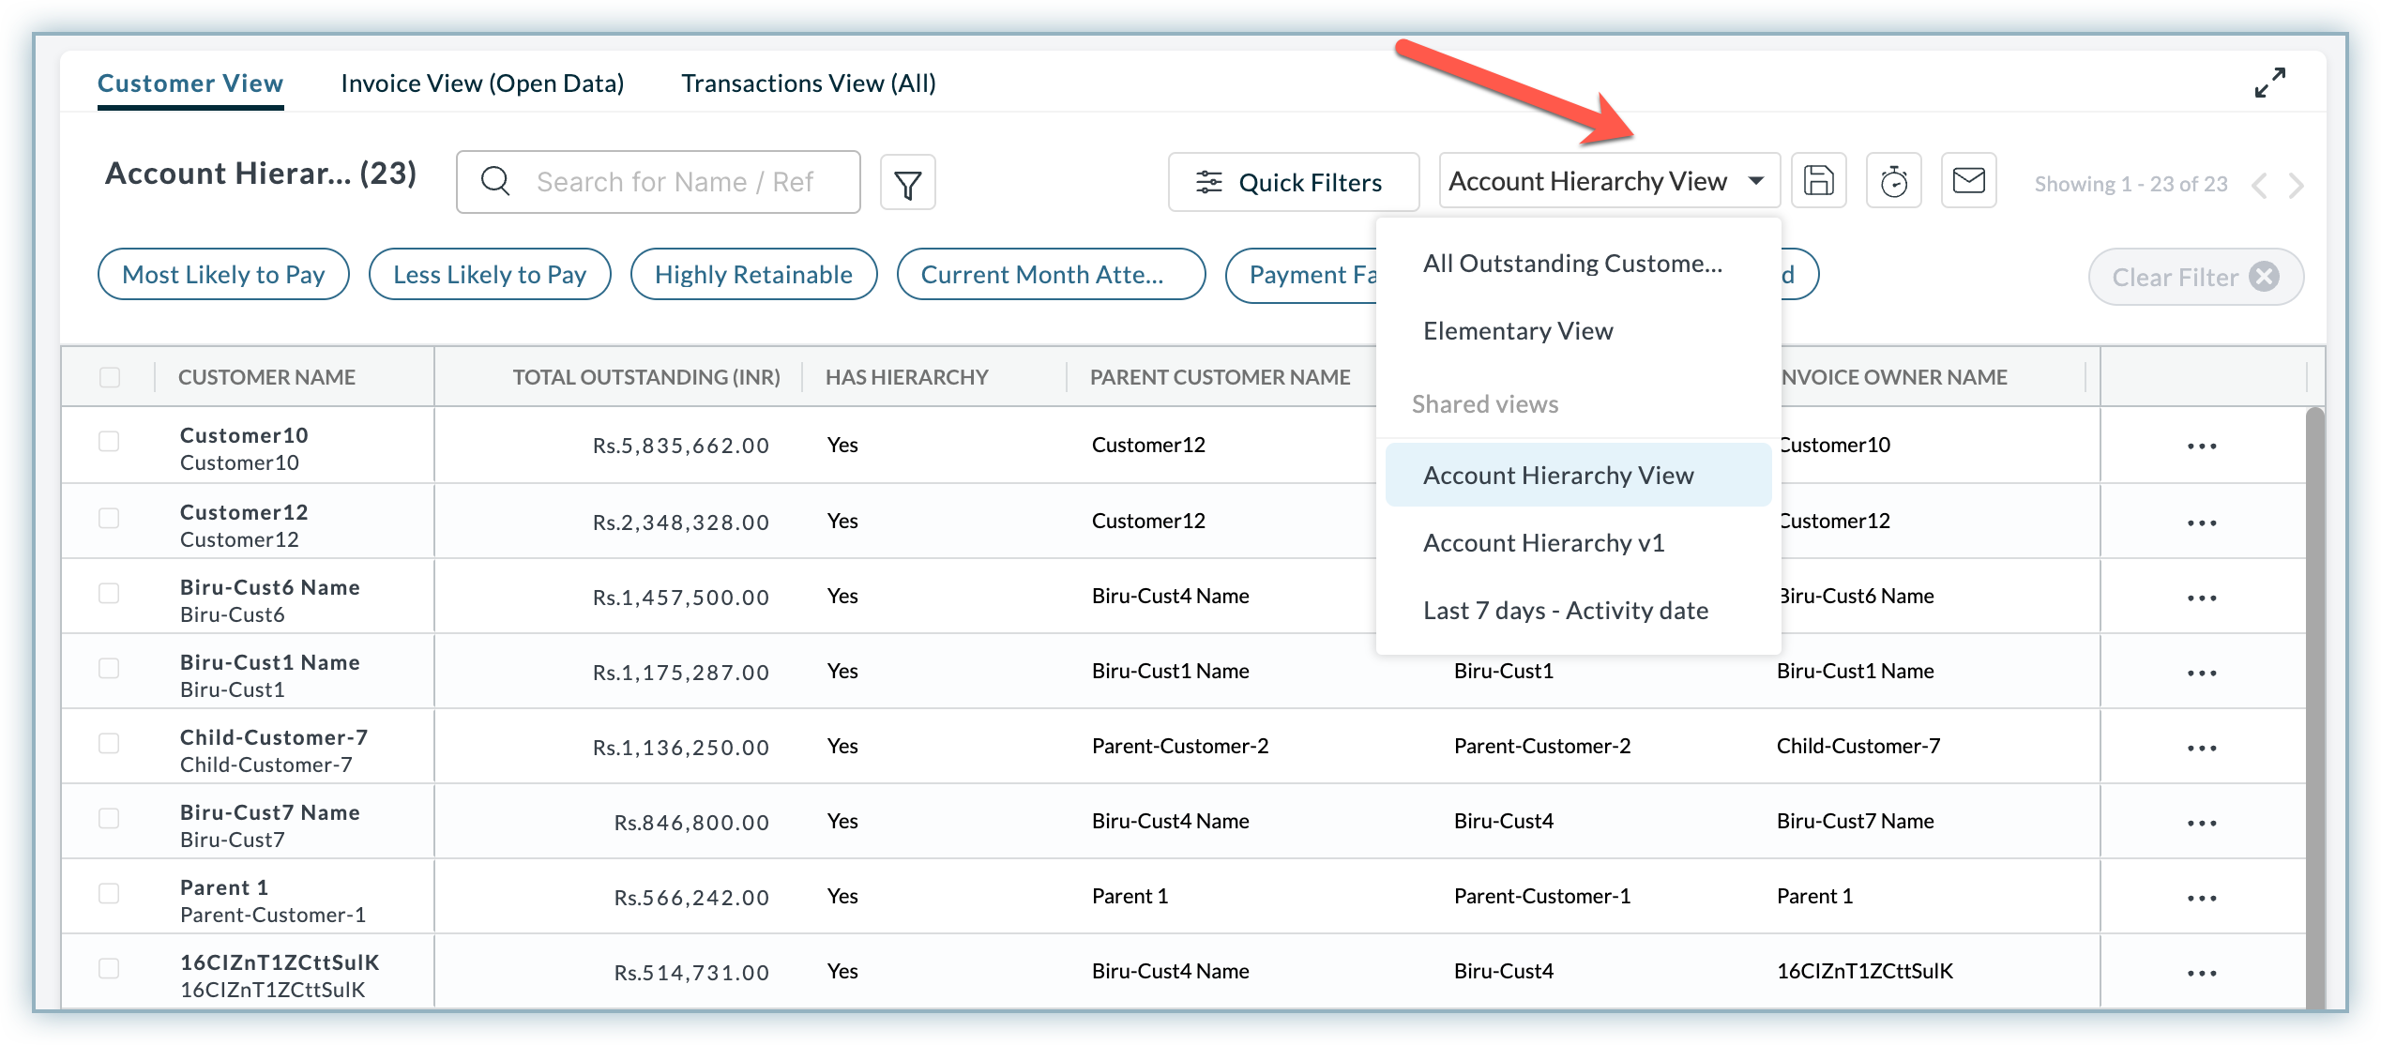
Task: Apply Most Likely to Pay filter
Action: tap(223, 275)
